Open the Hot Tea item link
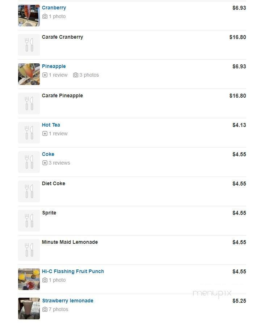Screen dimensions: 277x323 coord(51,125)
